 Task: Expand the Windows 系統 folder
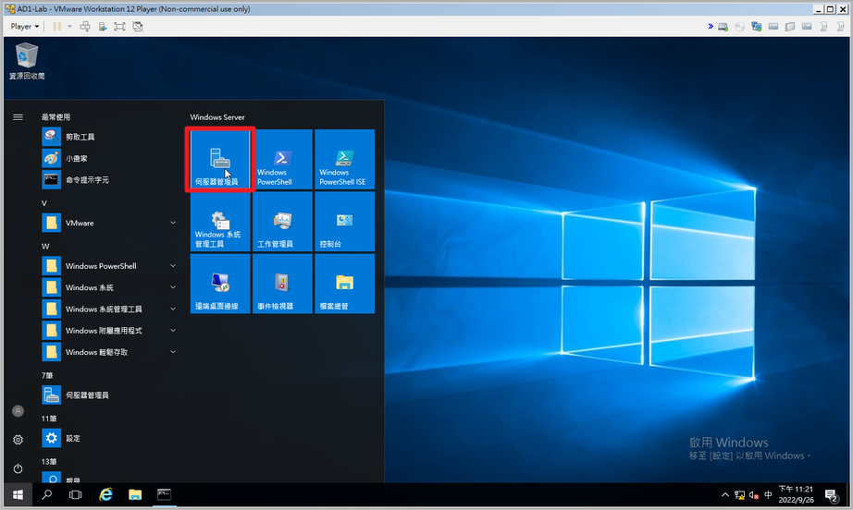click(x=110, y=287)
